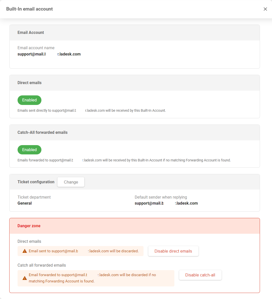Click the warning icon beside direct emails notice
This screenshot has height=299, width=272.
[25, 251]
